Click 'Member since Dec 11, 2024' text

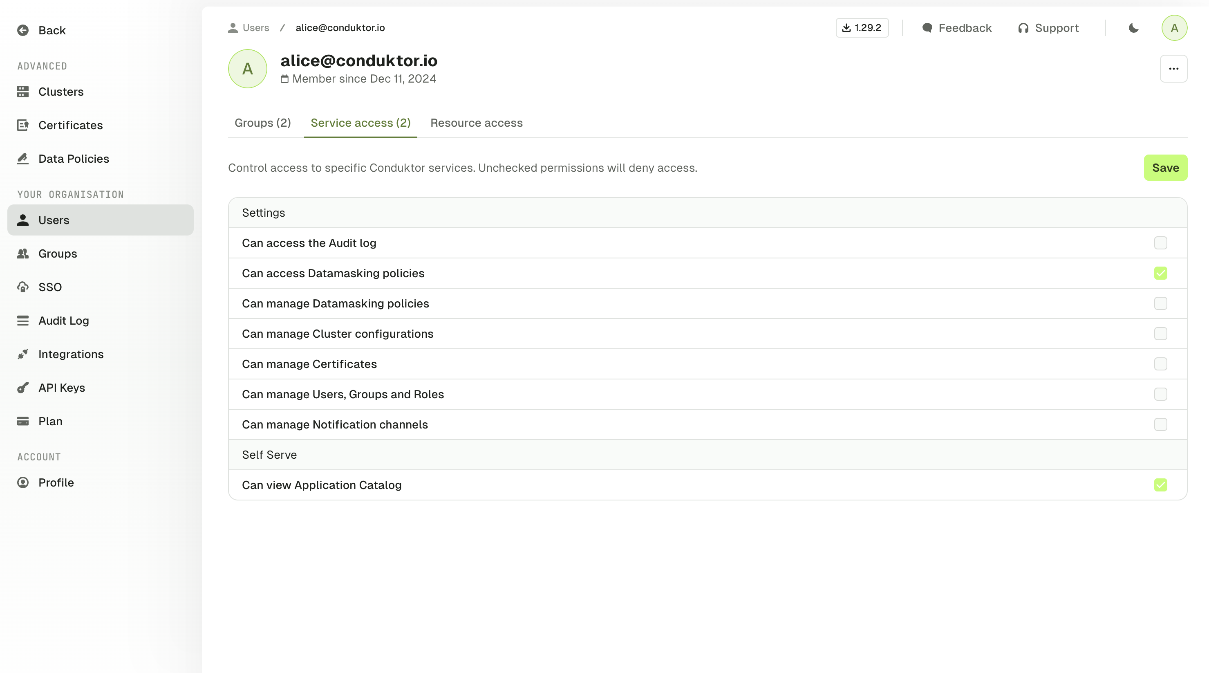(364, 79)
